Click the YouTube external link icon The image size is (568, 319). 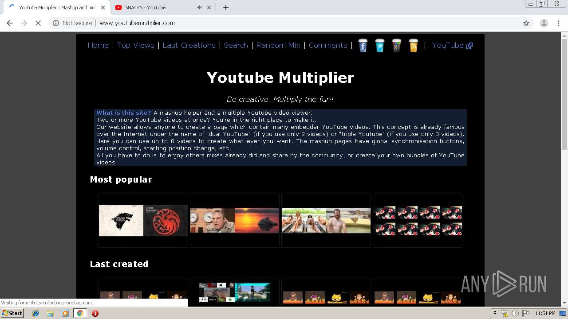click(469, 46)
